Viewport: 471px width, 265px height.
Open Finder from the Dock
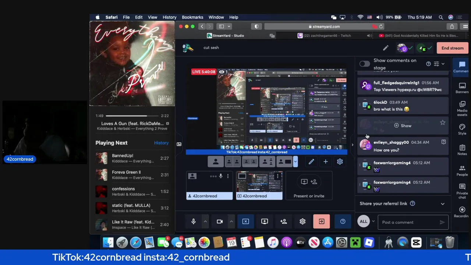pos(108,243)
